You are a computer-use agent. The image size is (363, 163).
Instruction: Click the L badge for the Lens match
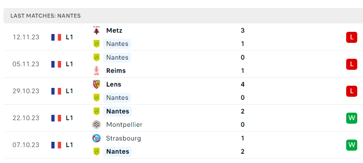tap(351, 91)
